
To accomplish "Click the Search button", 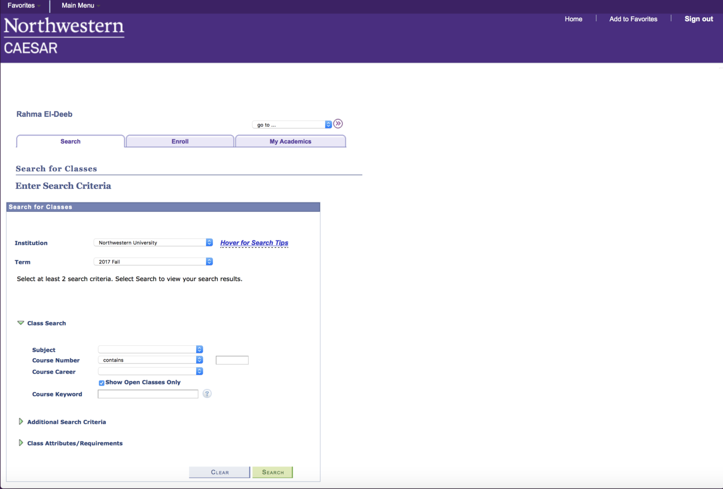I will point(273,472).
